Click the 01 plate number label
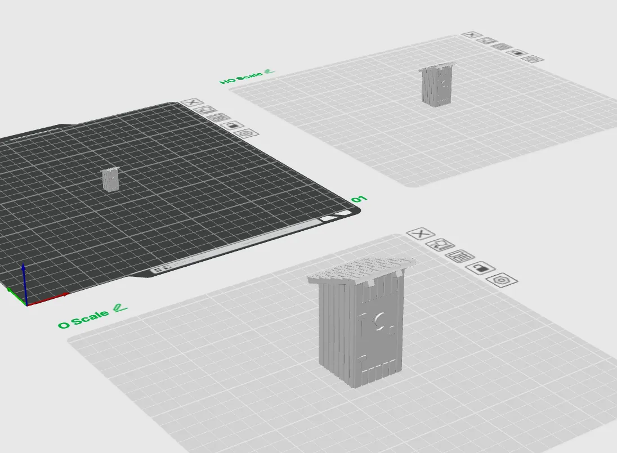 (x=359, y=199)
